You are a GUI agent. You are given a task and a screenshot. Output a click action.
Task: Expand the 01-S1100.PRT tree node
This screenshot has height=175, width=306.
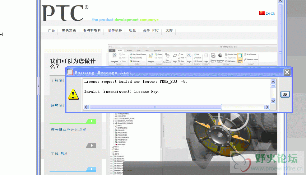[111, 156]
